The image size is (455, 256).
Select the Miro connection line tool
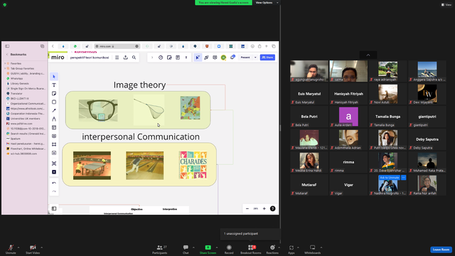tap(54, 110)
